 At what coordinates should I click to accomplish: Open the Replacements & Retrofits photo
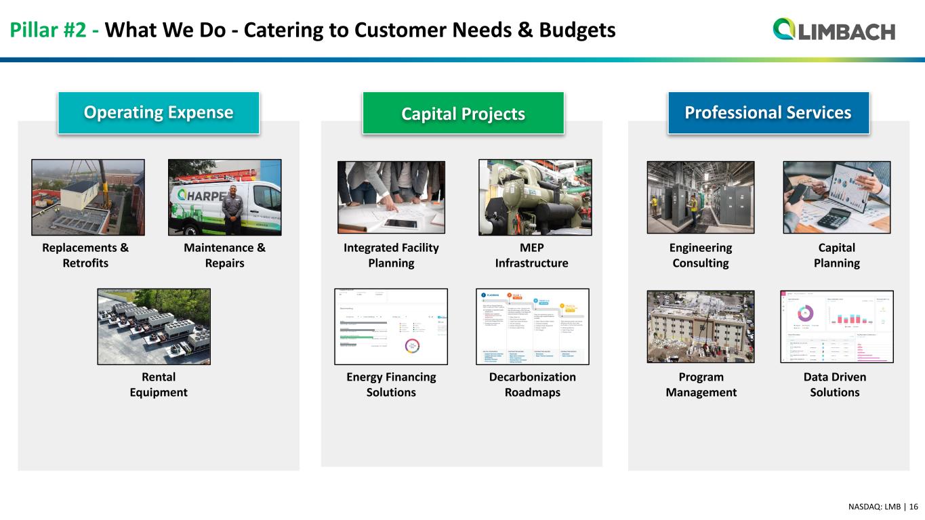click(x=88, y=197)
